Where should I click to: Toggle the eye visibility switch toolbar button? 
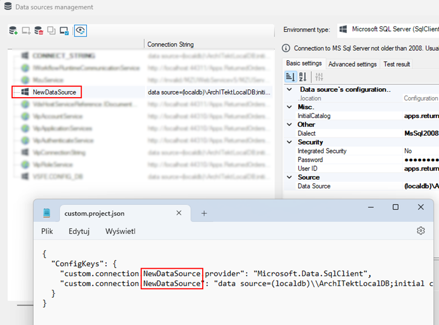click(x=81, y=30)
